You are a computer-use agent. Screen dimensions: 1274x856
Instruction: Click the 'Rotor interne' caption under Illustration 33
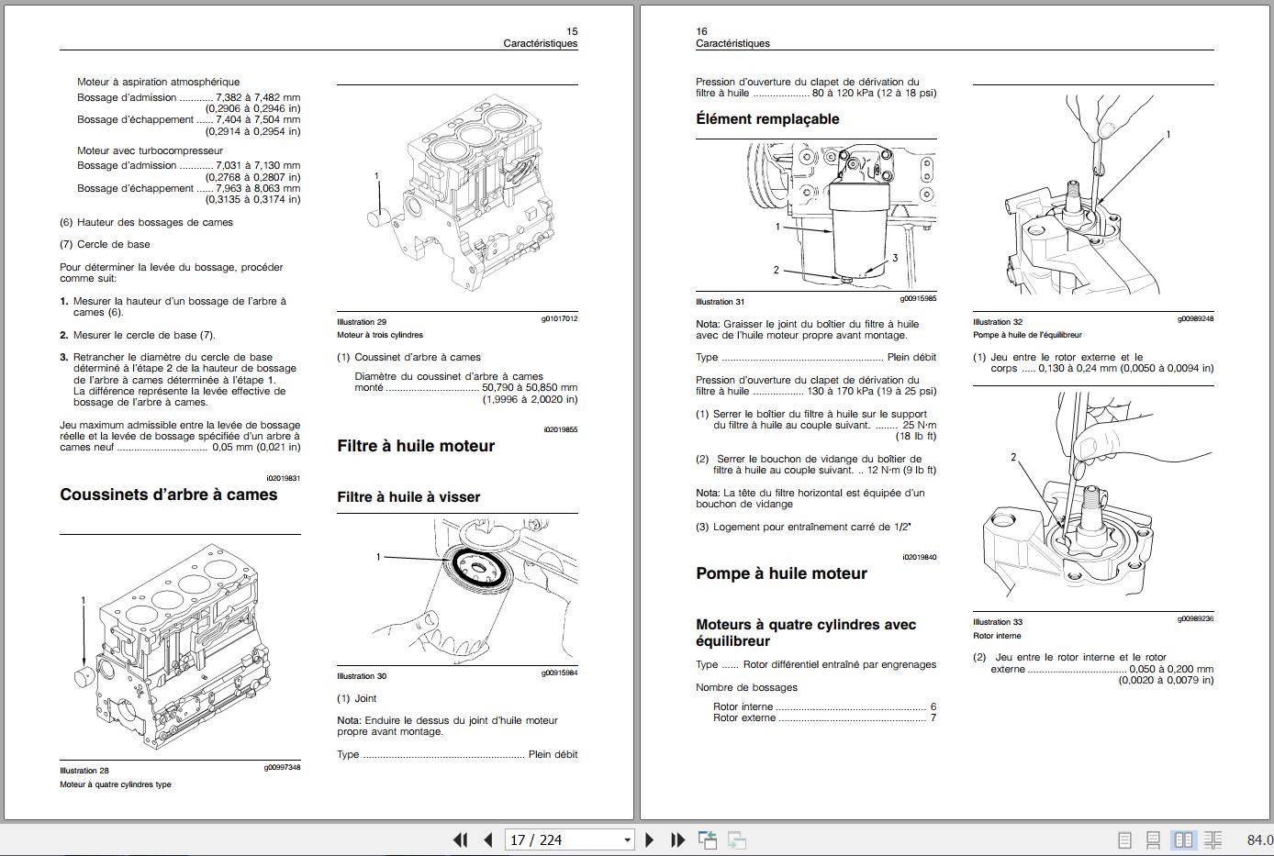tap(997, 636)
